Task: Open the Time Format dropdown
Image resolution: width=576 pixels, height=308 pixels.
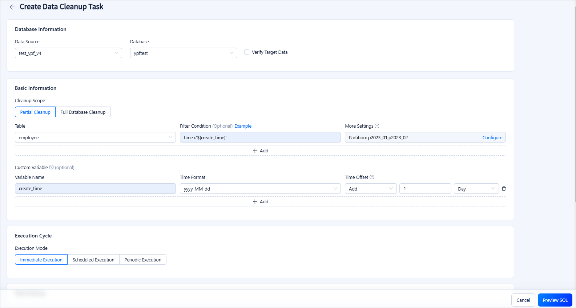Action: tap(260, 189)
